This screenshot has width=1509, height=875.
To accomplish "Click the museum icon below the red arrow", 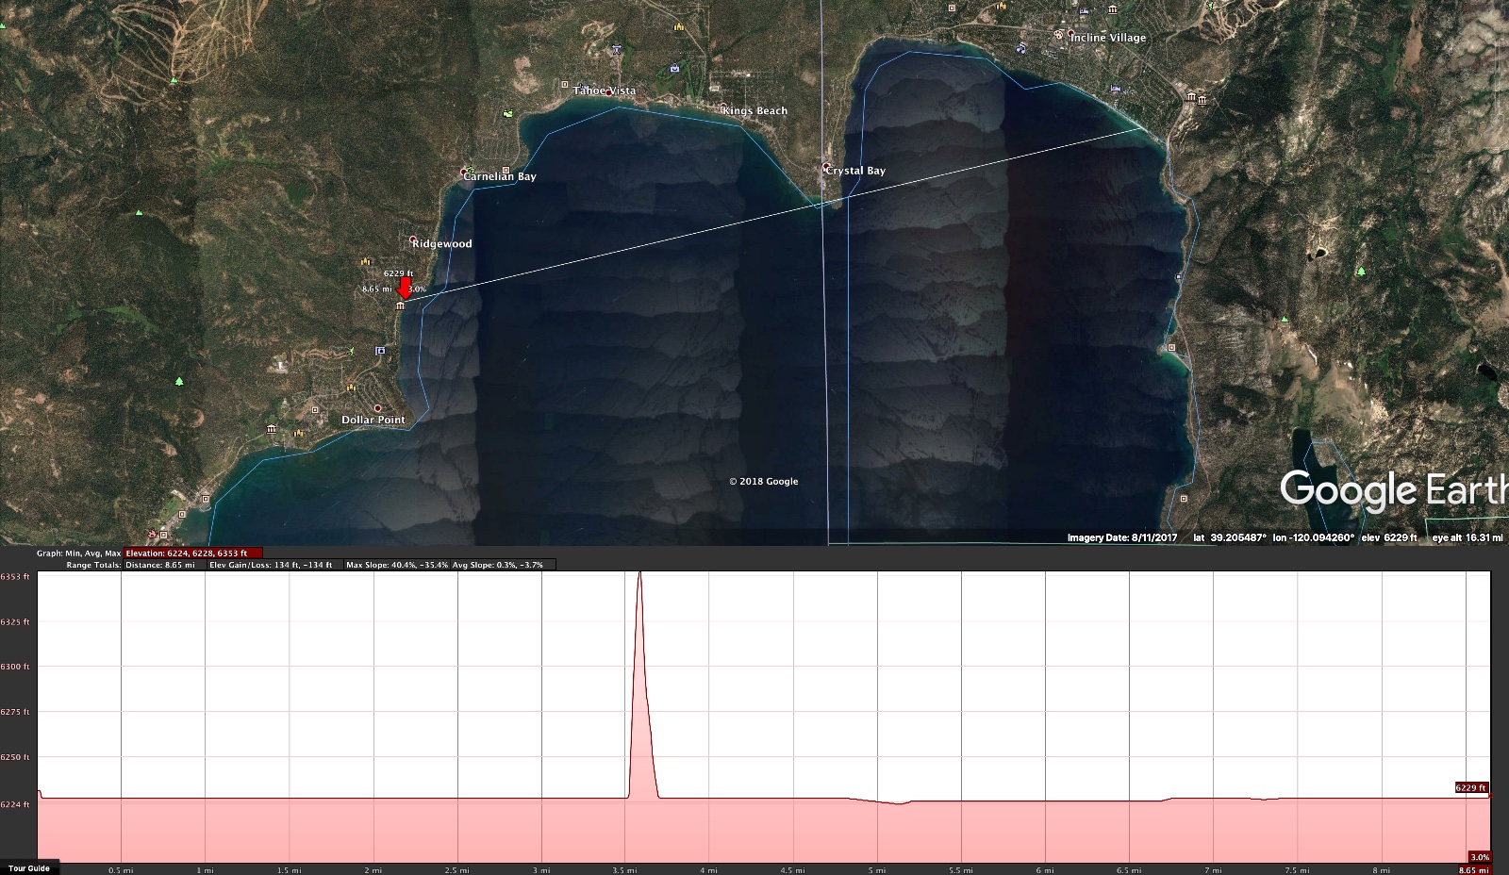I will pos(401,305).
